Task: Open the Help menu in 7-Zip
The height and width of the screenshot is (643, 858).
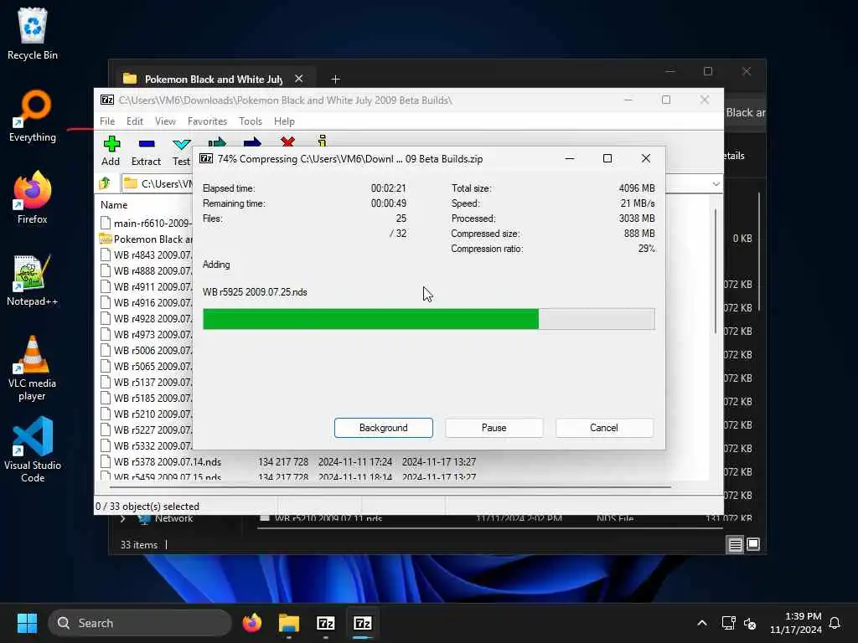Action: click(285, 121)
